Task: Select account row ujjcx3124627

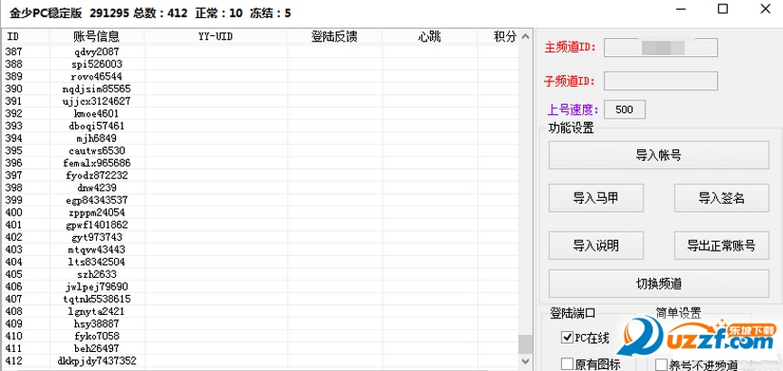Action: [260, 100]
